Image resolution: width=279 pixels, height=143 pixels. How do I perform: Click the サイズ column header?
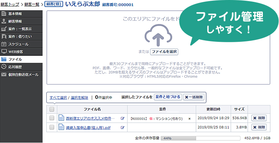click(239, 109)
